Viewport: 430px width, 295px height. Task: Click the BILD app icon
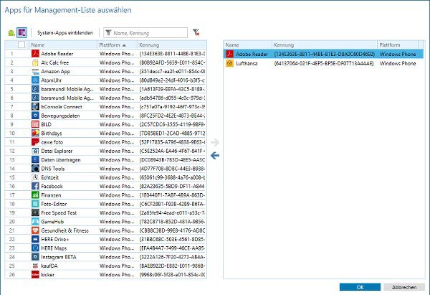[x=35, y=124]
